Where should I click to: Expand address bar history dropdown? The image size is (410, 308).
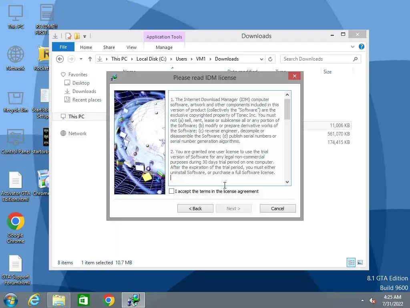point(261,59)
